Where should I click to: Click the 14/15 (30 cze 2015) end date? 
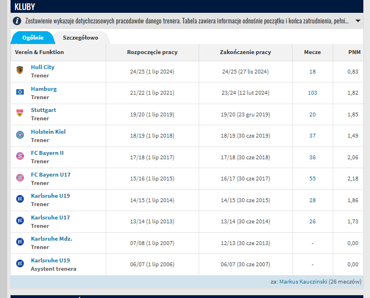[x=245, y=201]
